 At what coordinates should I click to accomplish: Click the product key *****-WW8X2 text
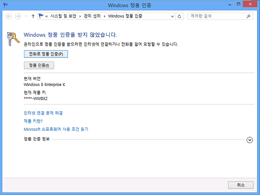36,99
